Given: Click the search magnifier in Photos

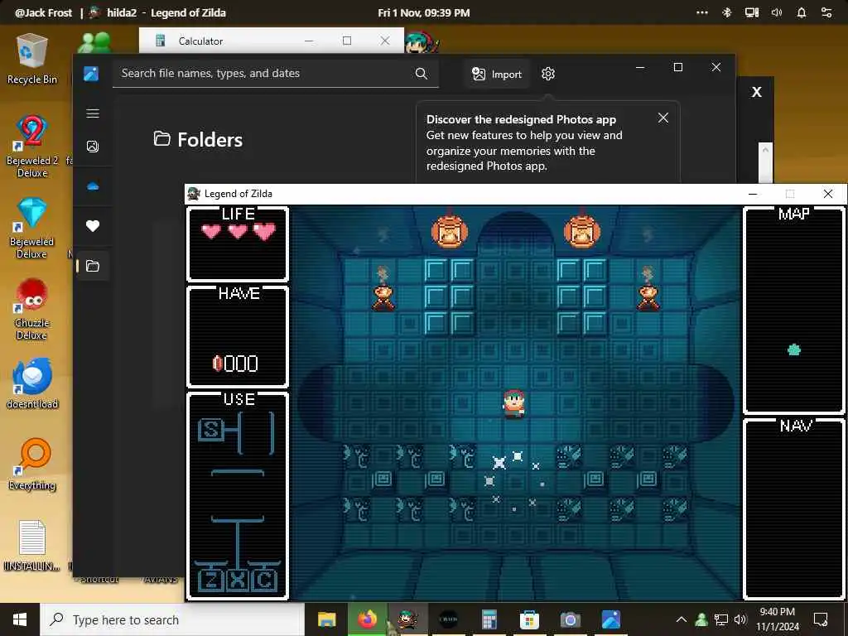Looking at the screenshot, I should [422, 74].
